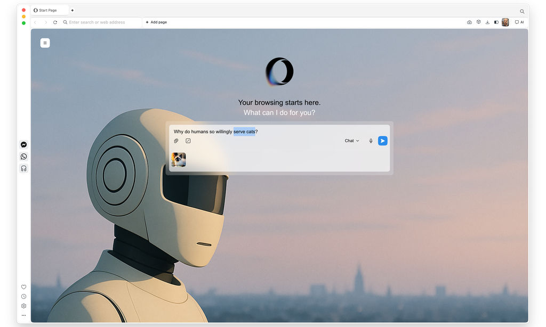Open the music player headphones icon
The height and width of the screenshot is (327, 546).
pyautogui.click(x=23, y=168)
